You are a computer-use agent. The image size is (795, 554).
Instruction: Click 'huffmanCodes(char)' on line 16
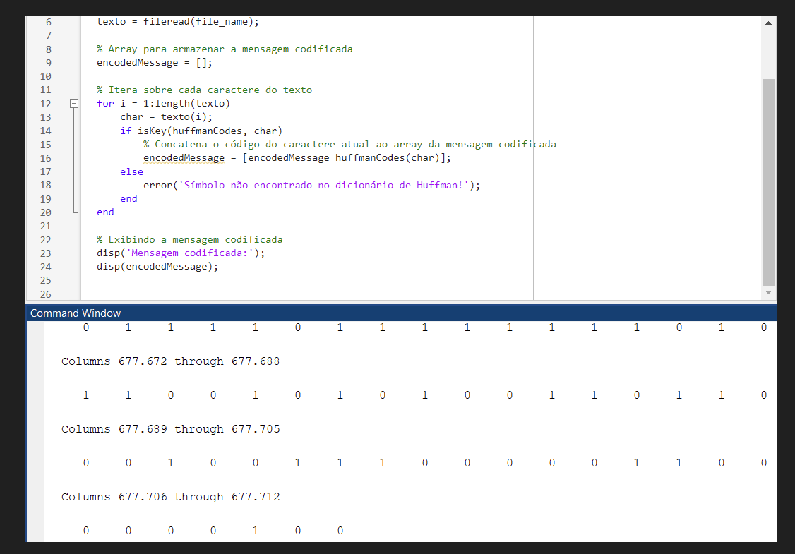click(x=387, y=157)
